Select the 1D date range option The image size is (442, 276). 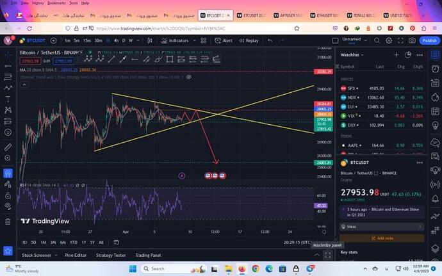pos(24,242)
